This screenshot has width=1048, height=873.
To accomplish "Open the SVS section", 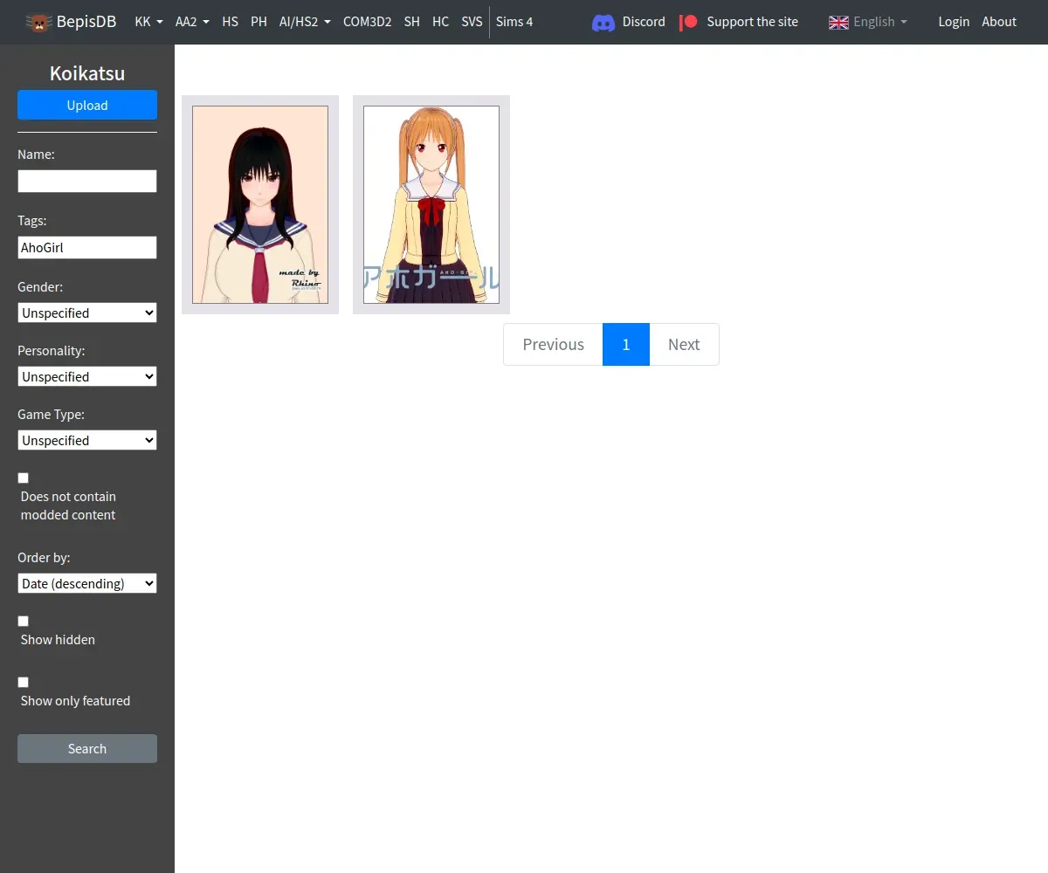I will (x=472, y=22).
